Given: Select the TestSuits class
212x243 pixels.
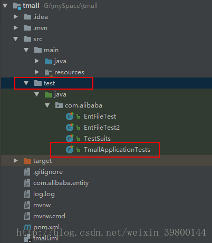Looking at the screenshot, I should tap(97, 139).
